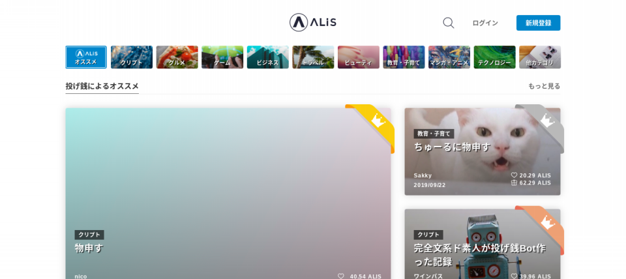This screenshot has width=626, height=279.
Task: Select the オススメ category tab
Action: tap(86, 57)
